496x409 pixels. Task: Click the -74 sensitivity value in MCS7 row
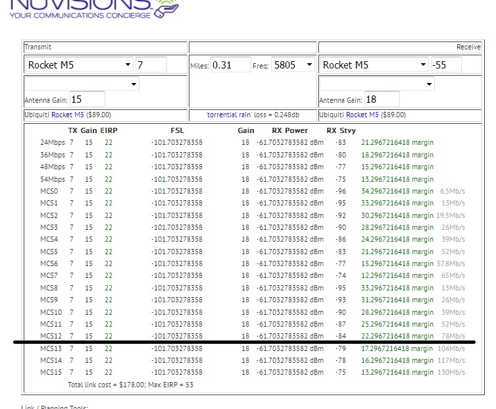pos(341,275)
